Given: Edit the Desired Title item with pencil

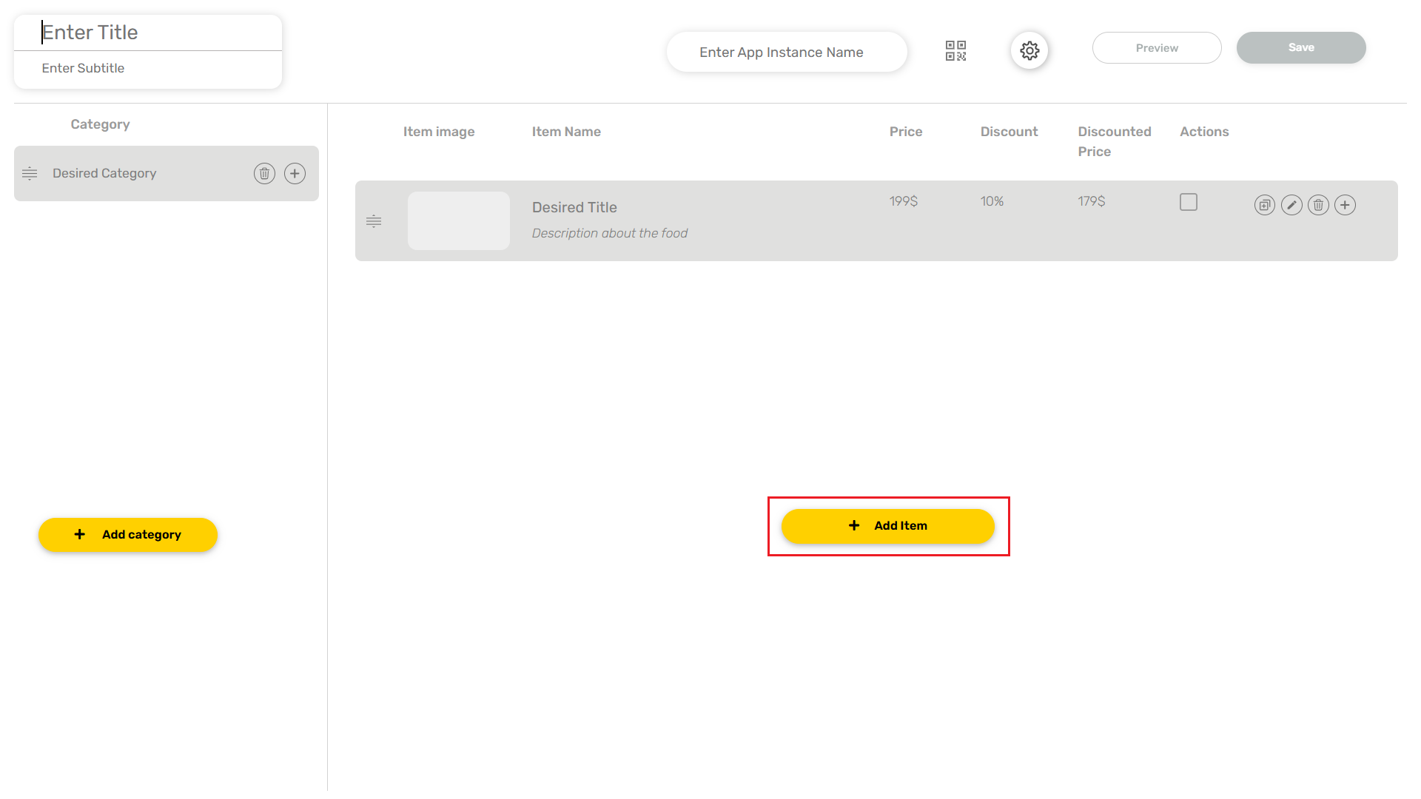Looking at the screenshot, I should pyautogui.click(x=1291, y=205).
